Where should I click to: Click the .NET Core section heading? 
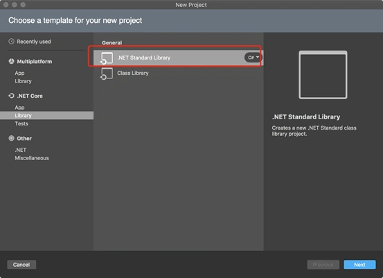tap(30, 96)
